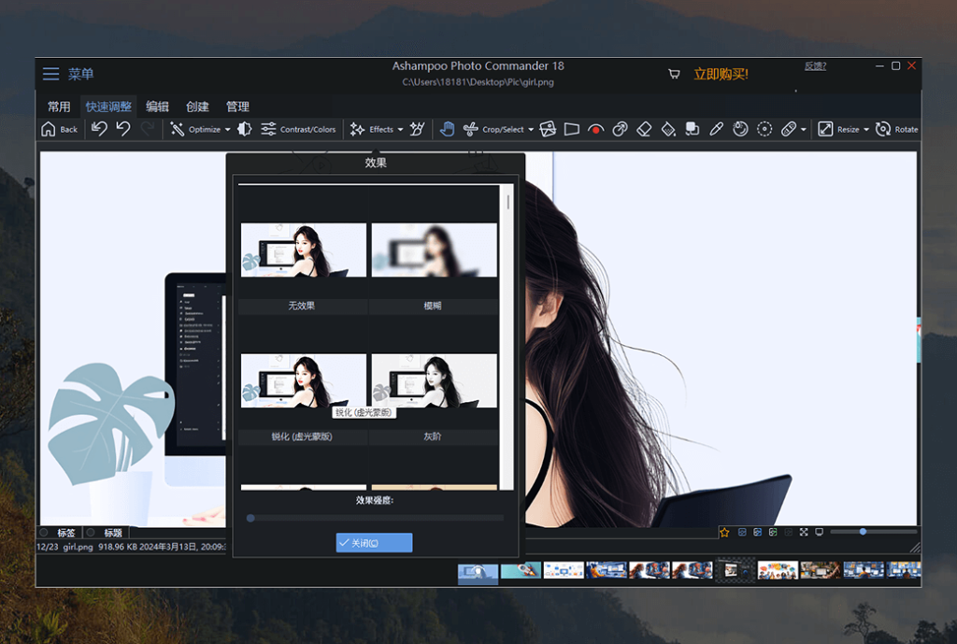Screen dimensions: 957x644
Task: Click the Back home icon
Action: coord(49,129)
